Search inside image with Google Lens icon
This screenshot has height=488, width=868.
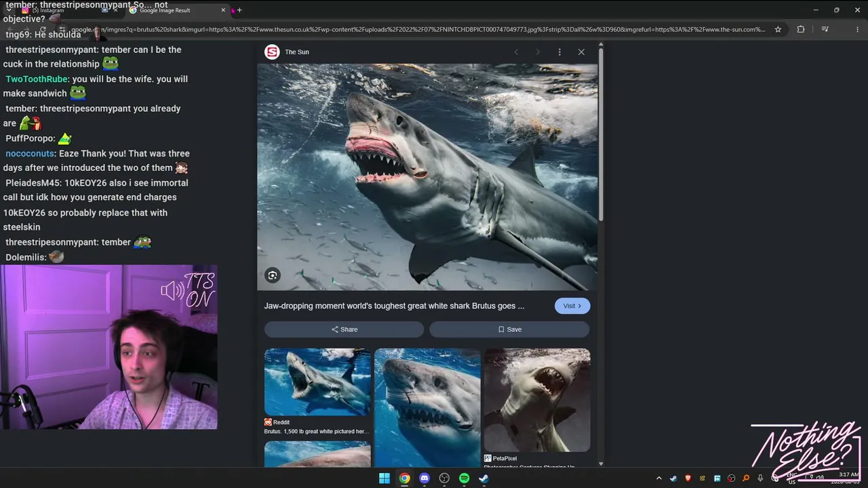pos(273,275)
